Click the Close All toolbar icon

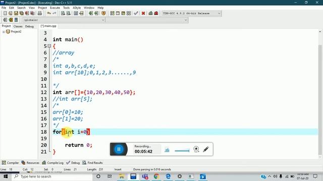(x=32, y=14)
